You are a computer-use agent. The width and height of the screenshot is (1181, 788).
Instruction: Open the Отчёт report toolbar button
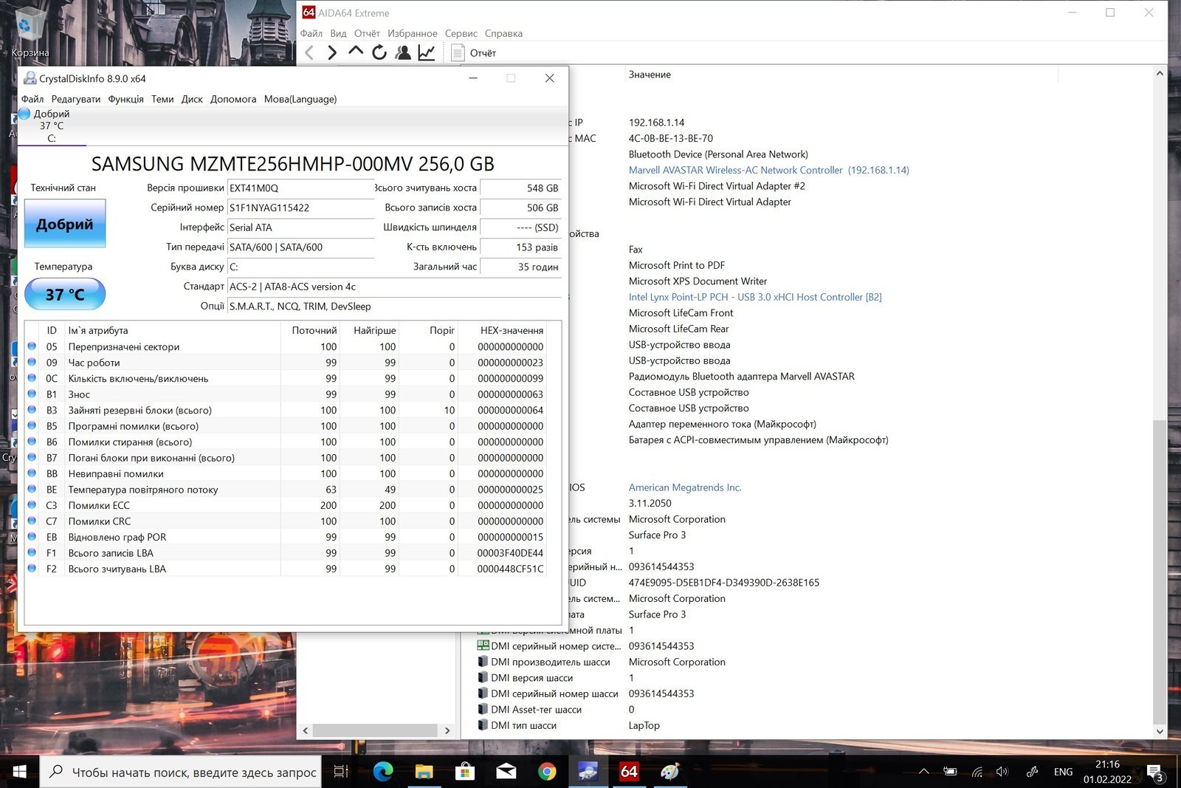click(474, 52)
